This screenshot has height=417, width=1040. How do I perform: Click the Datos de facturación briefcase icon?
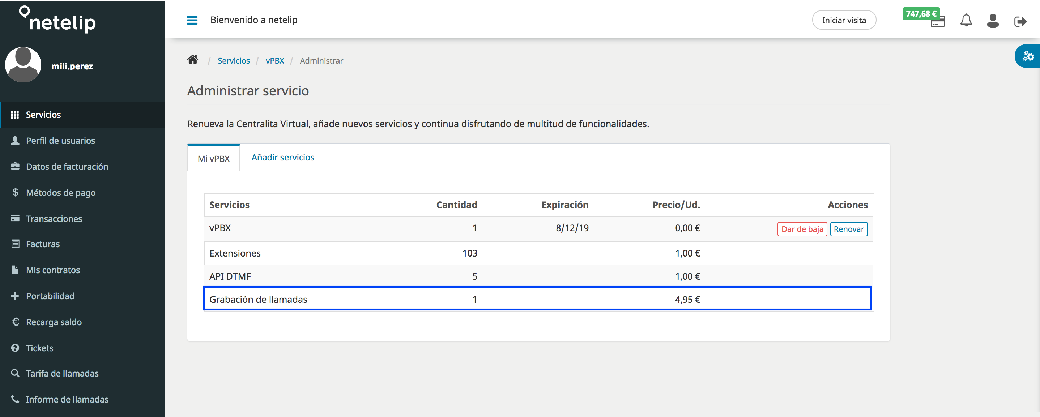[x=15, y=166]
